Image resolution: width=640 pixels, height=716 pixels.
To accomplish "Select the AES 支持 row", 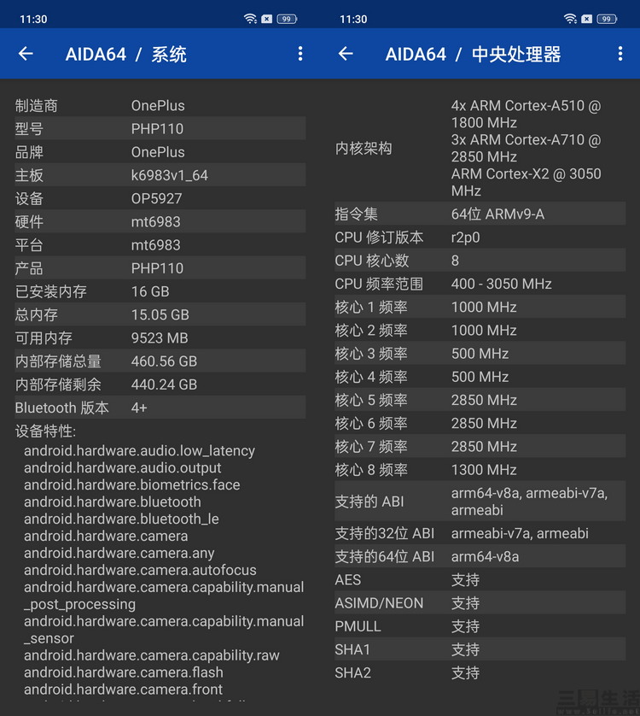I will click(480, 580).
